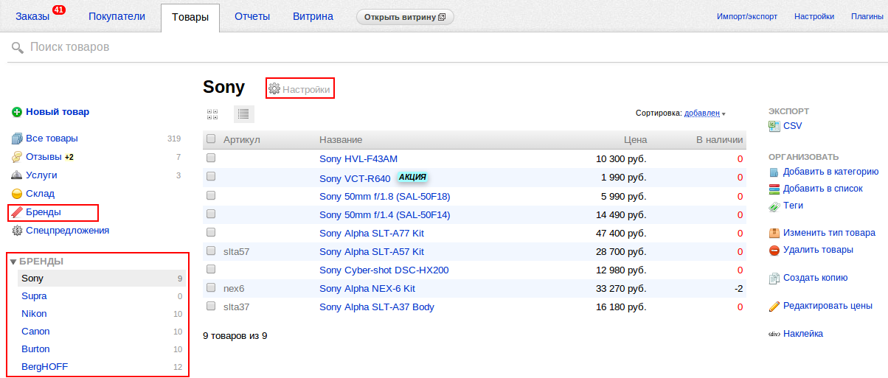Click the slta57 article cell
This screenshot has width=888, height=378.
point(237,251)
